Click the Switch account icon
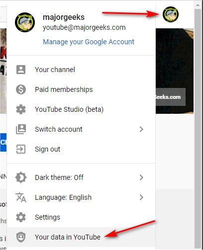203x250 pixels. tap(21, 129)
